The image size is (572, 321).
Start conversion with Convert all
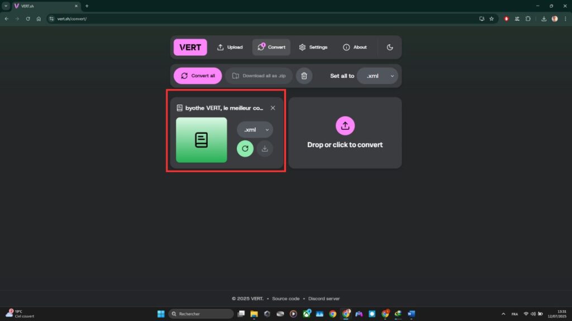coord(198,76)
